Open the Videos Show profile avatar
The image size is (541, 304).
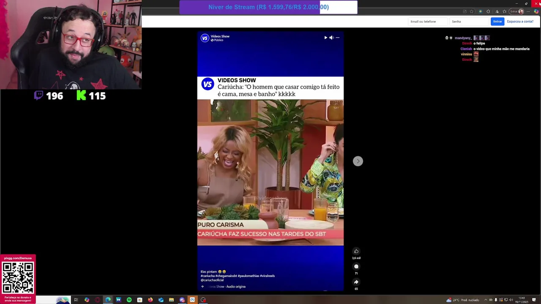[205, 38]
